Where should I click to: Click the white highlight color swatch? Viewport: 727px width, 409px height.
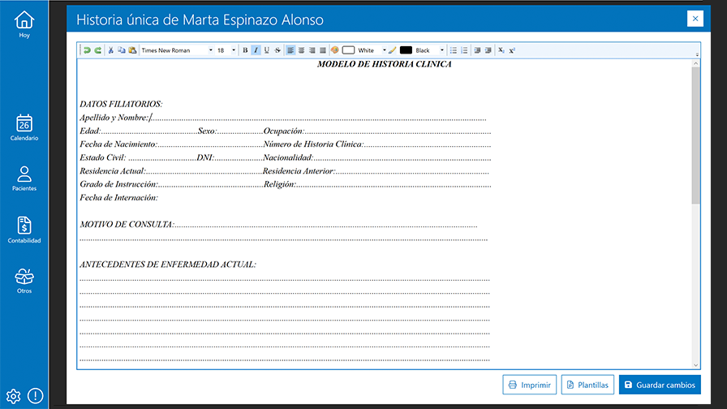tap(348, 50)
